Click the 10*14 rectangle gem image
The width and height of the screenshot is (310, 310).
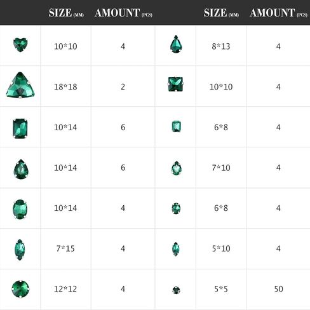point(20,128)
